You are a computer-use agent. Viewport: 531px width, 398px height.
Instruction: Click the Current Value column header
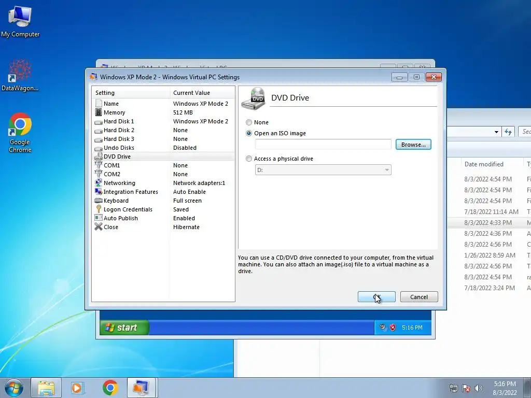click(x=202, y=93)
